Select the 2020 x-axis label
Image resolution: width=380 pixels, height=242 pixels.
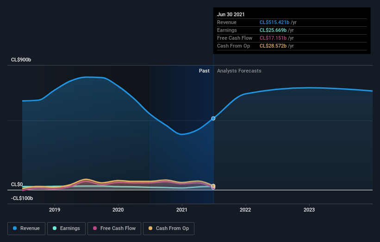(118, 210)
